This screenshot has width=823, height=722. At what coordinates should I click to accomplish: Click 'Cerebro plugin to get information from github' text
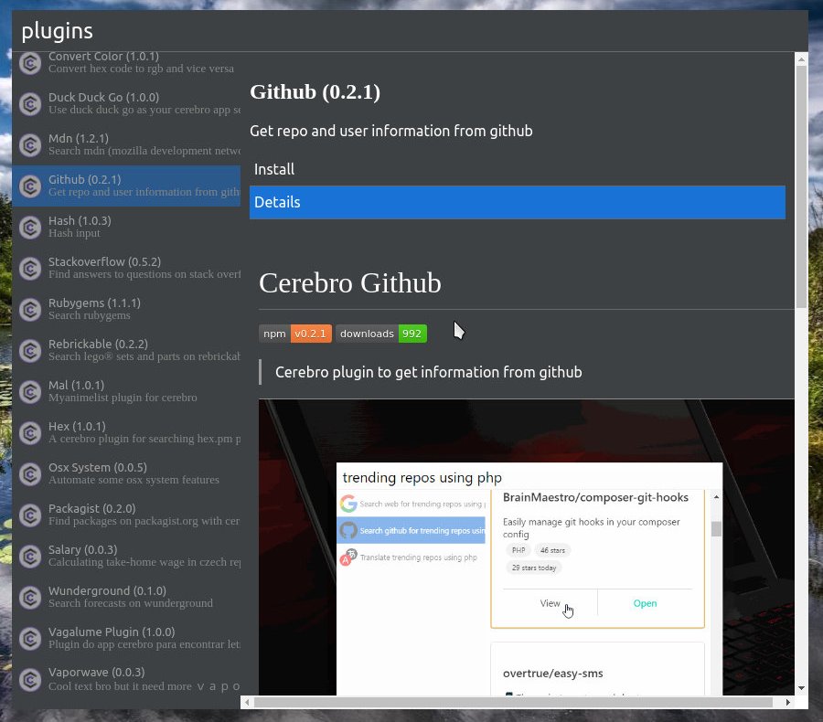coord(428,372)
